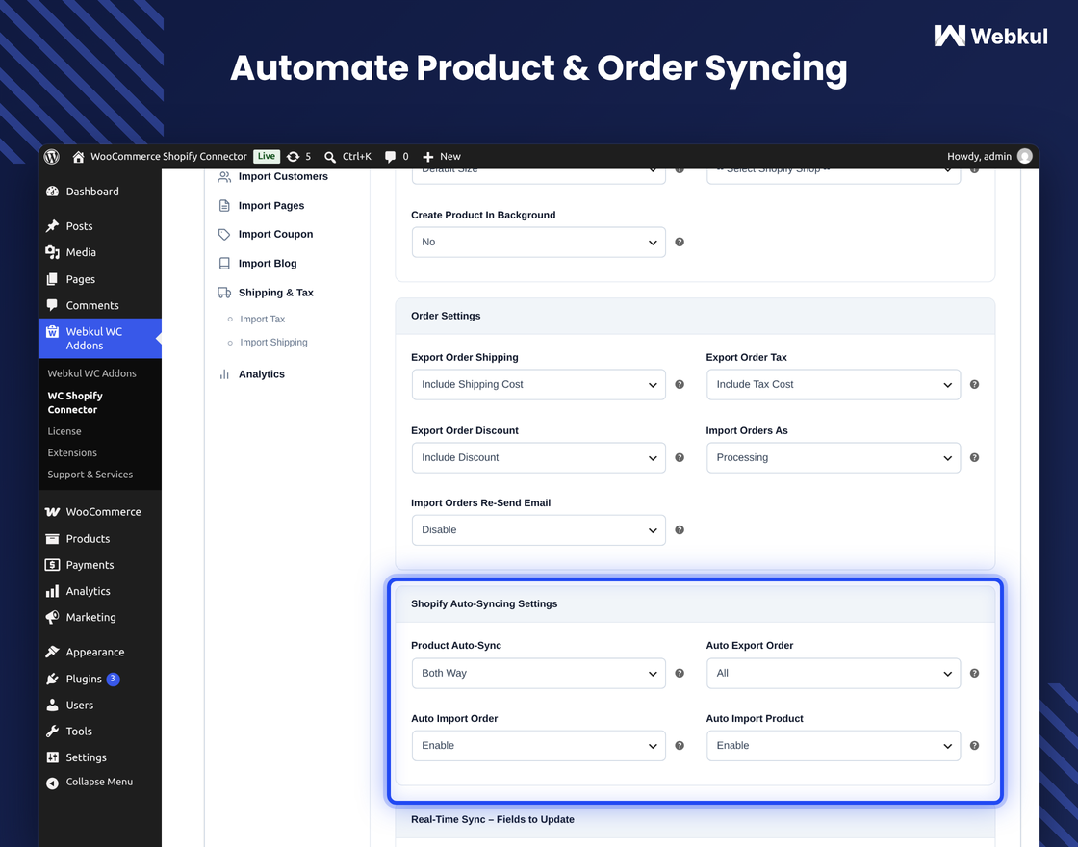1078x847 pixels.
Task: Click help icon beside Auto Import Order
Action: [x=680, y=745]
